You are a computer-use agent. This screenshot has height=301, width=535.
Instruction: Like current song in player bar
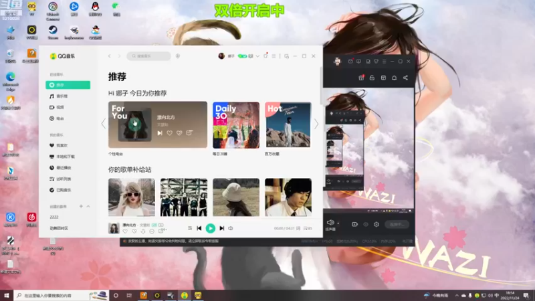coord(125,231)
